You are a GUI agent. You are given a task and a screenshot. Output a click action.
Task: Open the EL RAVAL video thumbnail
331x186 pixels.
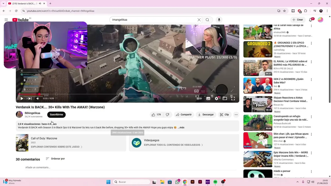(x=258, y=68)
